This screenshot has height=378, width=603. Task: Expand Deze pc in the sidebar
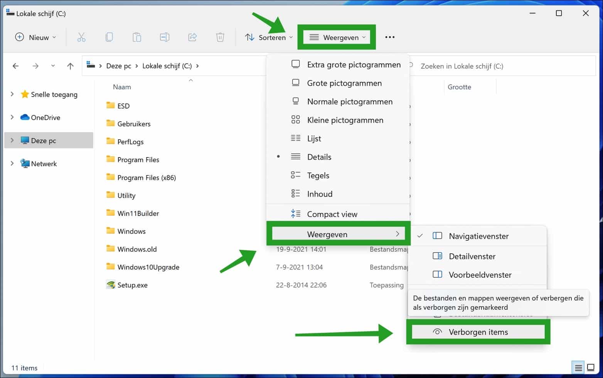pyautogui.click(x=12, y=140)
